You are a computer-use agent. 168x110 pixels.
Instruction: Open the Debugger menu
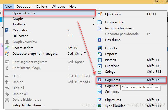[x=24, y=7]
